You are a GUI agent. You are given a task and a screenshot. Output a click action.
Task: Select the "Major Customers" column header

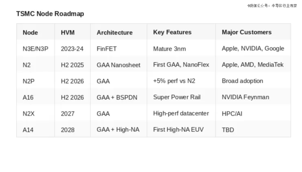247,32
